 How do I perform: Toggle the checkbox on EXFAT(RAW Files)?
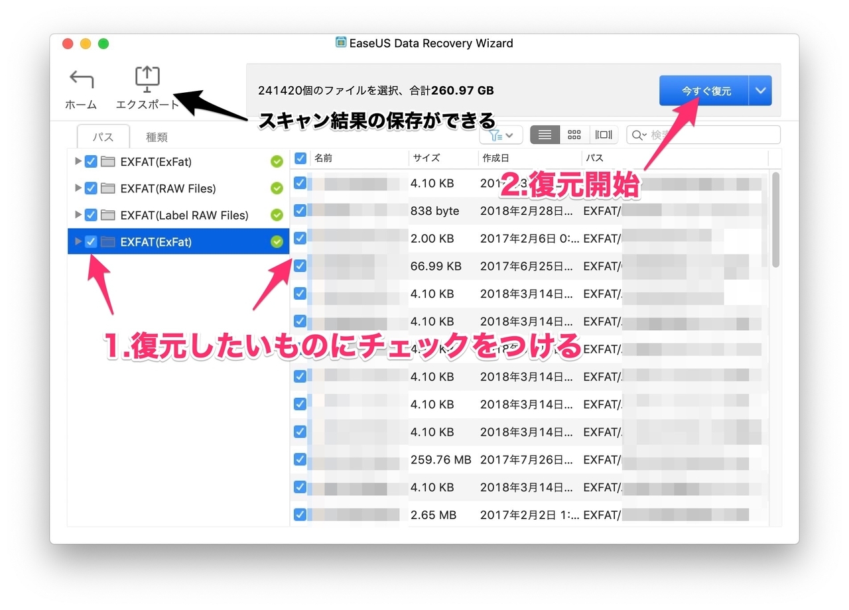[91, 188]
